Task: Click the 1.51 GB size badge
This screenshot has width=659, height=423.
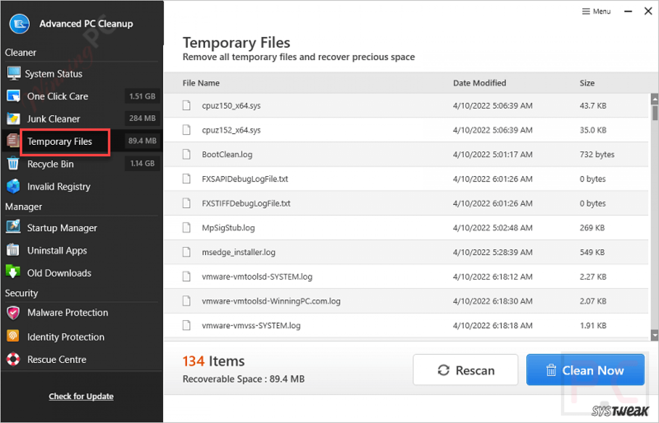Action: (142, 96)
